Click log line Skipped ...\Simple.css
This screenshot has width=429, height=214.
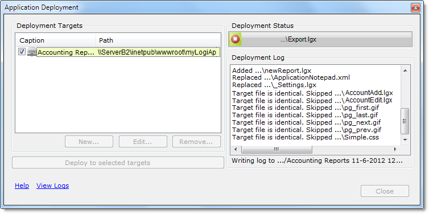(x=306, y=137)
